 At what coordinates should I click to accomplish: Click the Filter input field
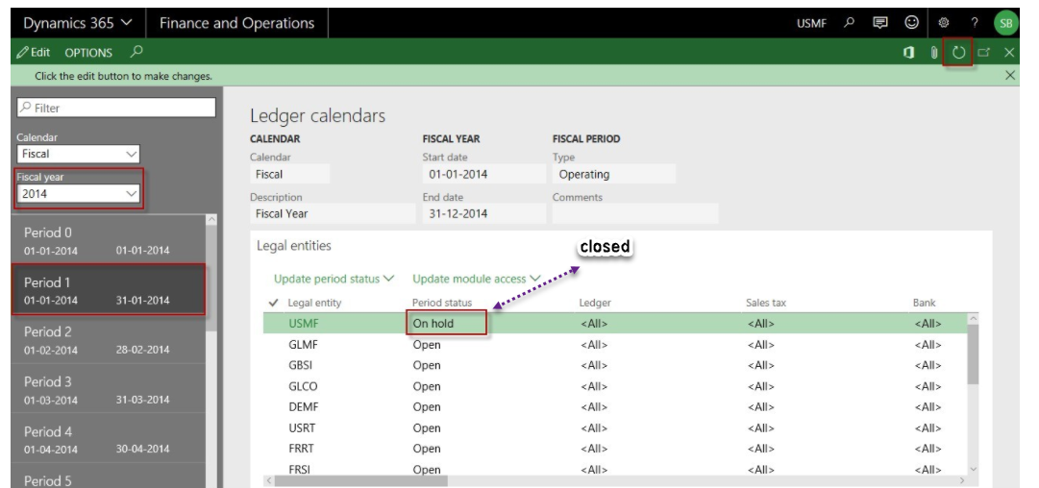point(116,108)
